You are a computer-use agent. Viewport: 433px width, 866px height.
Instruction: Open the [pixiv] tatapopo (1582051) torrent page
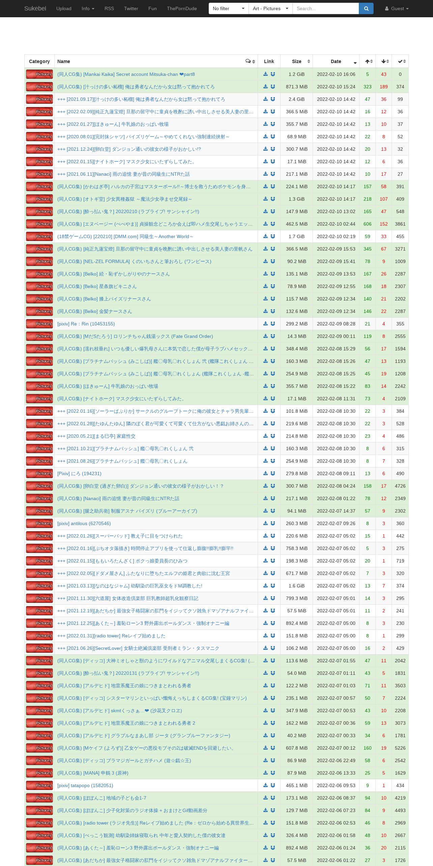click(85, 785)
